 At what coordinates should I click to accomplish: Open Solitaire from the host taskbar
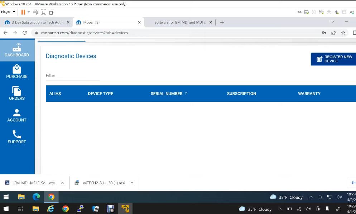[x=95, y=209]
